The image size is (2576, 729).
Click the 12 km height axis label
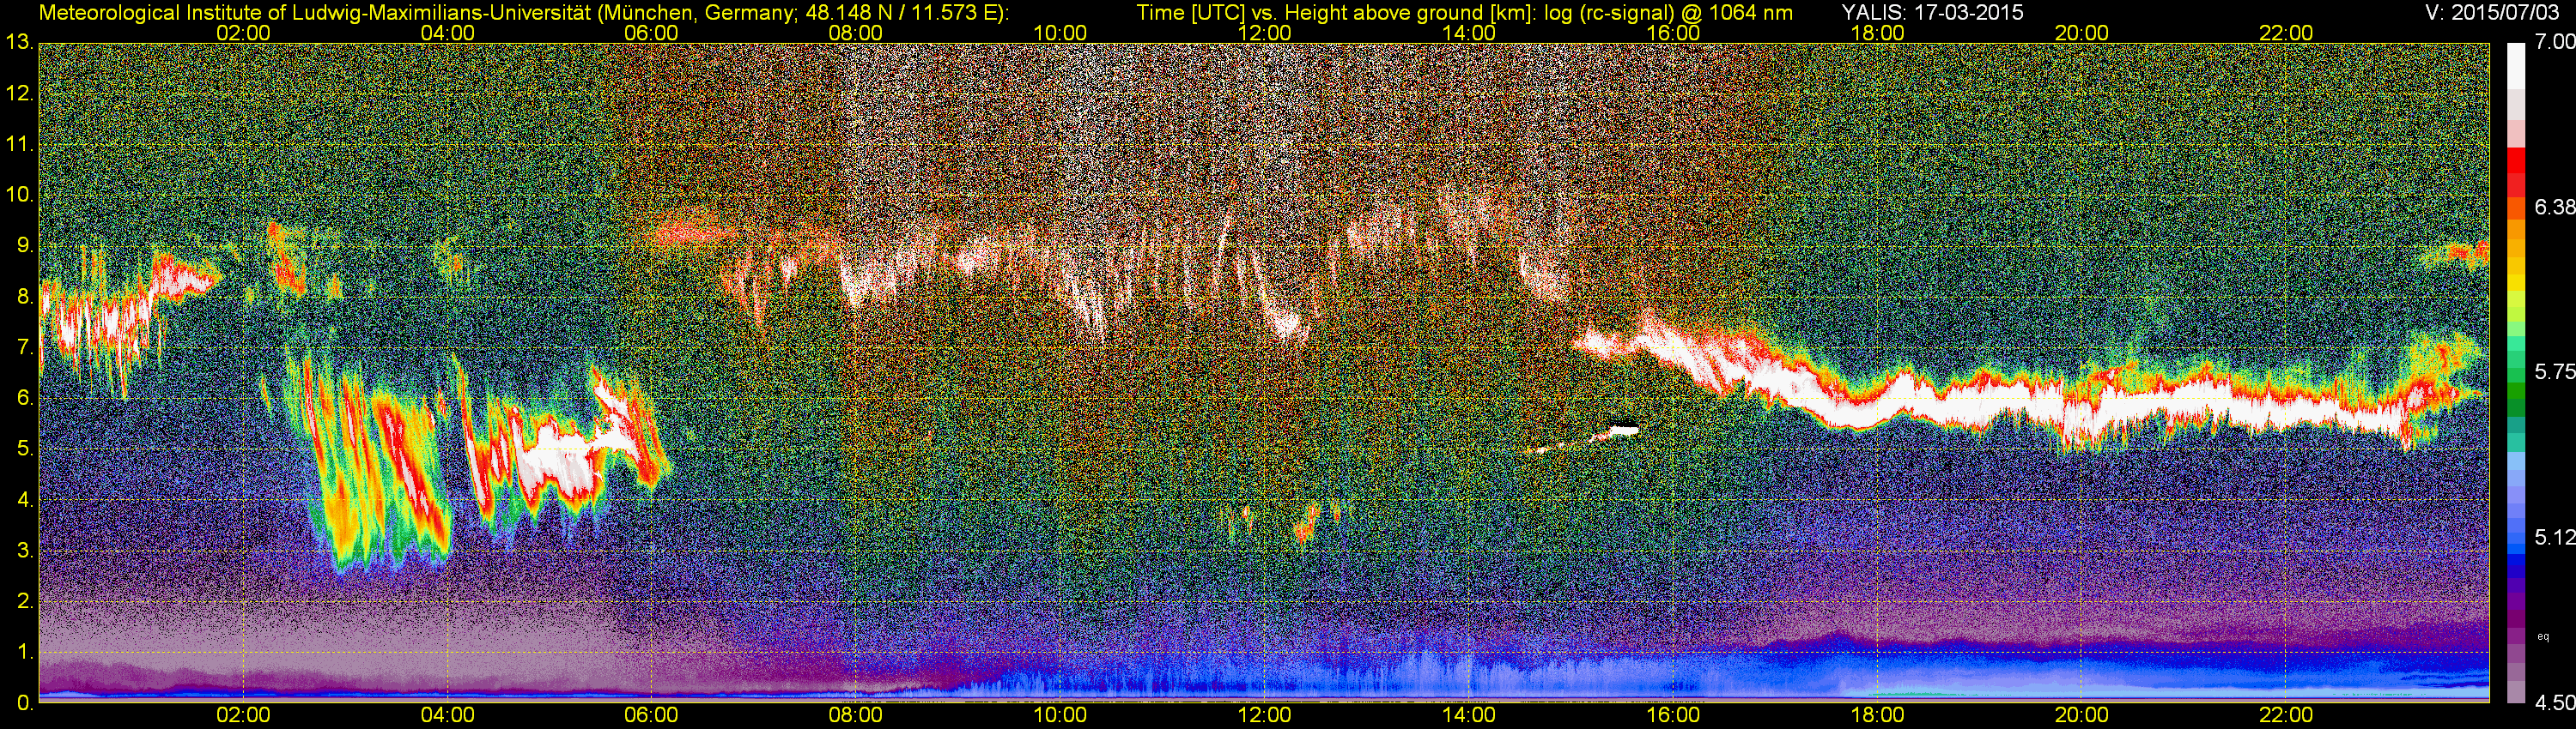[19, 93]
